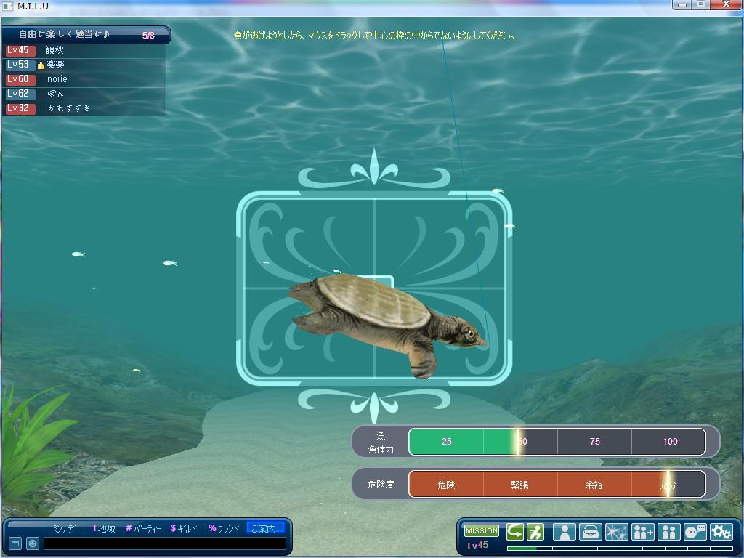The width and height of the screenshot is (744, 558).
Task: Toggle the chat window size icon
Action: click(x=15, y=543)
